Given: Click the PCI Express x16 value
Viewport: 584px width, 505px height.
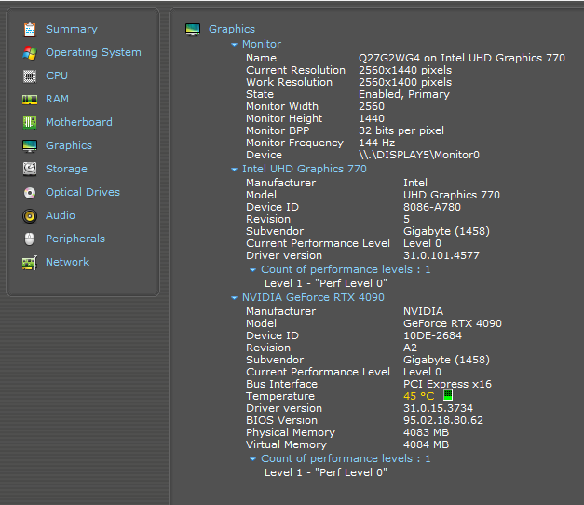Looking at the screenshot, I should 447,384.
